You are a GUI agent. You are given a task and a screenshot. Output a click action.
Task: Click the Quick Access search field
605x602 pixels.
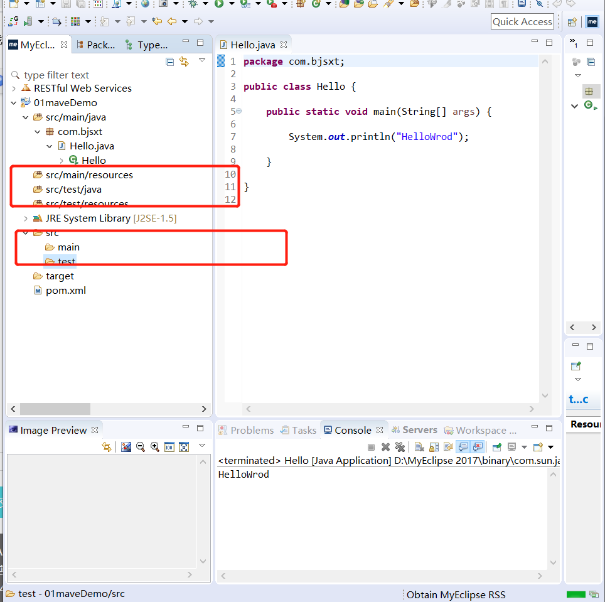coord(522,21)
